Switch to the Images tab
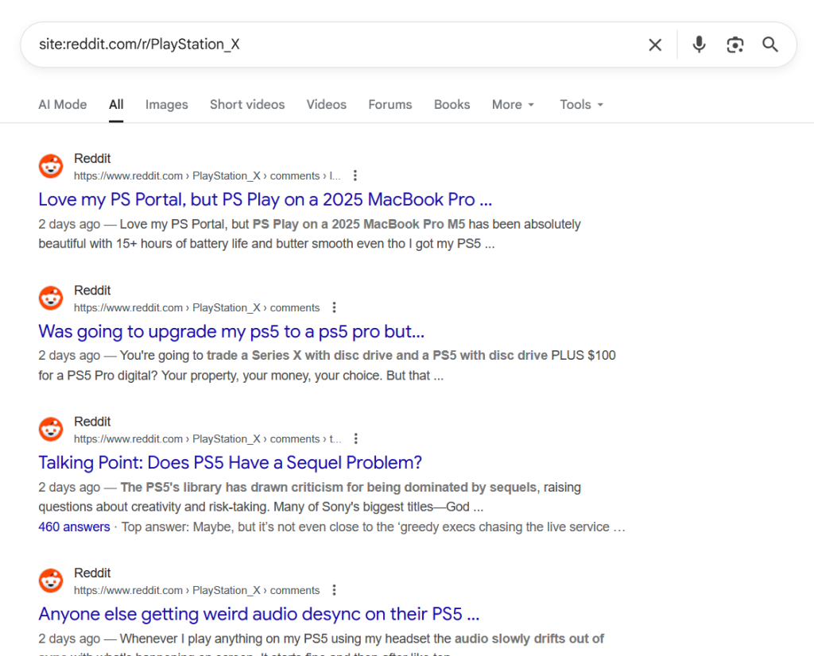814x656 pixels. click(166, 105)
